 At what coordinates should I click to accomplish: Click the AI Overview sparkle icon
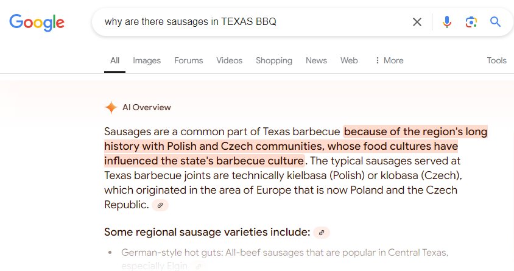[111, 107]
